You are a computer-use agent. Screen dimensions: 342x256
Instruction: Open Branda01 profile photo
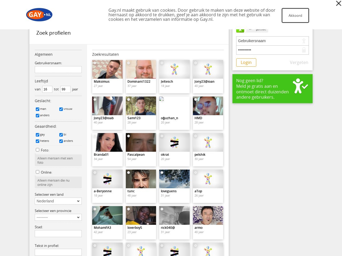107,142
